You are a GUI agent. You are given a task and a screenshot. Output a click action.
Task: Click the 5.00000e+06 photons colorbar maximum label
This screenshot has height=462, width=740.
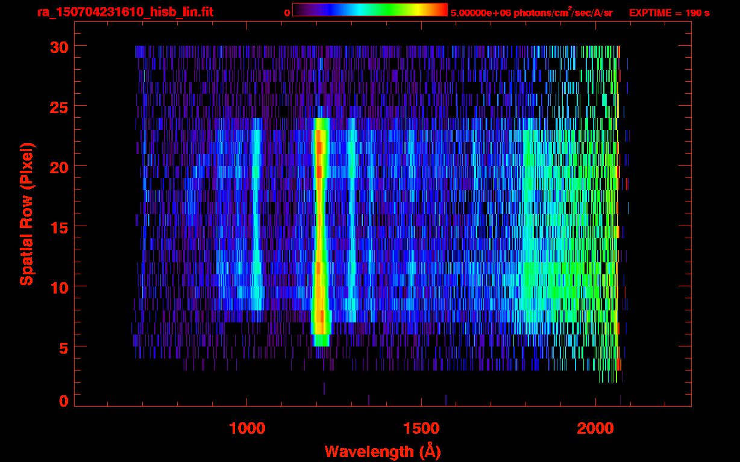click(x=531, y=13)
